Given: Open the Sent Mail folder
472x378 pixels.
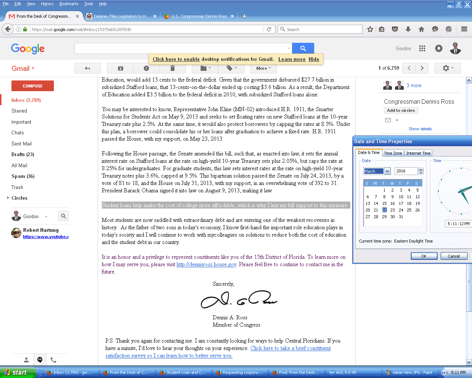Looking at the screenshot, I should (x=21, y=144).
